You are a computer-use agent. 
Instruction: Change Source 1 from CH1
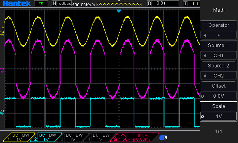click(218, 55)
